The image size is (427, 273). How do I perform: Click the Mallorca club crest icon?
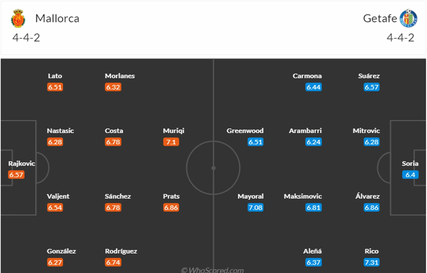click(x=18, y=18)
